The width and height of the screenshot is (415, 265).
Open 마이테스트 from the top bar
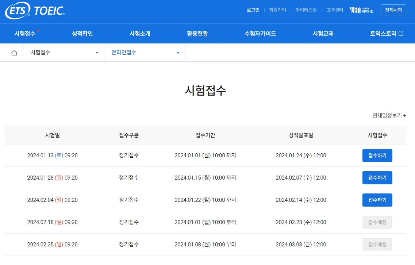click(306, 10)
